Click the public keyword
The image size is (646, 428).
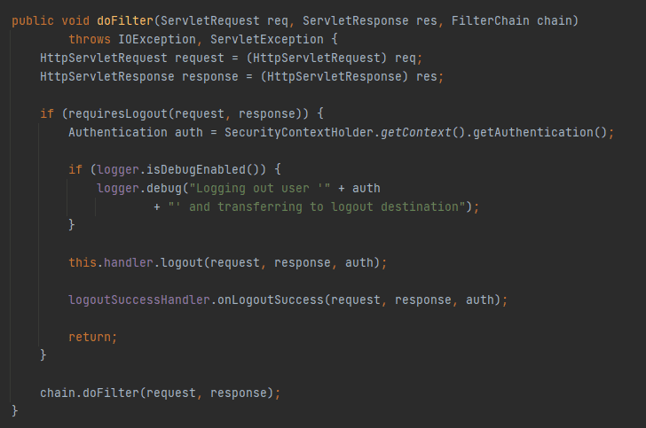click(x=33, y=21)
